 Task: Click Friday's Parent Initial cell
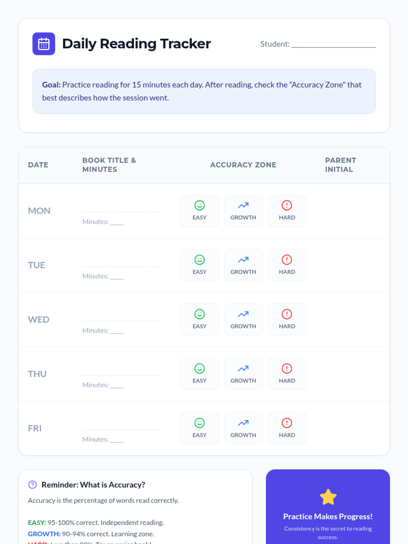353,428
